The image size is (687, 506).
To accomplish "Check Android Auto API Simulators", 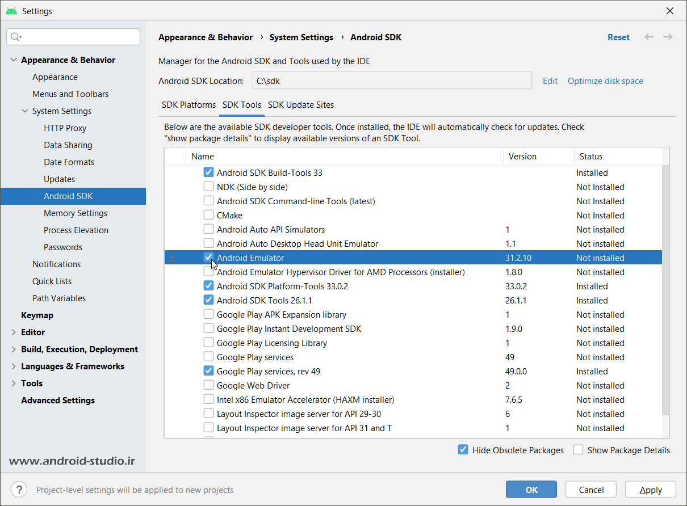I will [208, 229].
